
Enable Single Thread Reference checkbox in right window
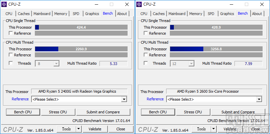point(146,33)
